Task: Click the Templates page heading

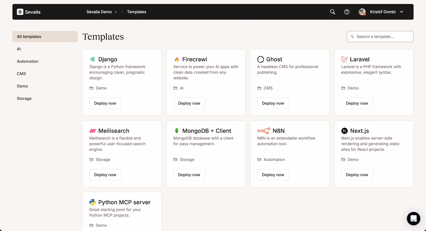Action: tap(103, 37)
